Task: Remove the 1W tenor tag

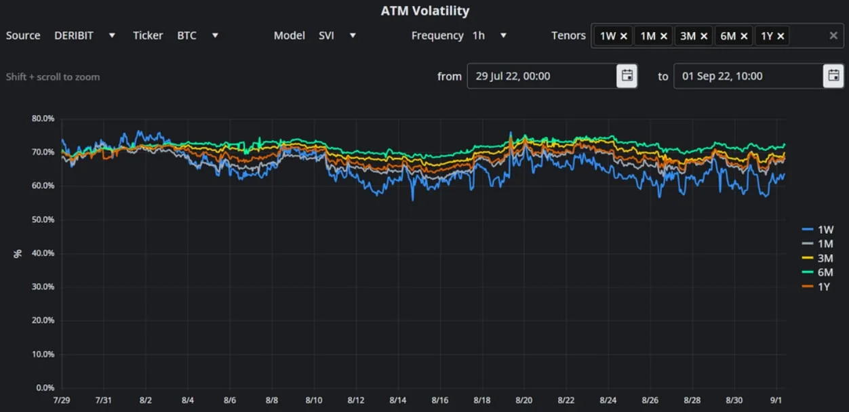Action: click(624, 36)
